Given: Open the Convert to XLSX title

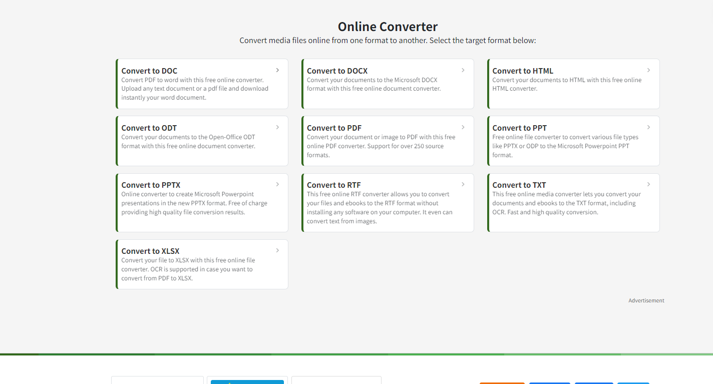Looking at the screenshot, I should (x=150, y=251).
